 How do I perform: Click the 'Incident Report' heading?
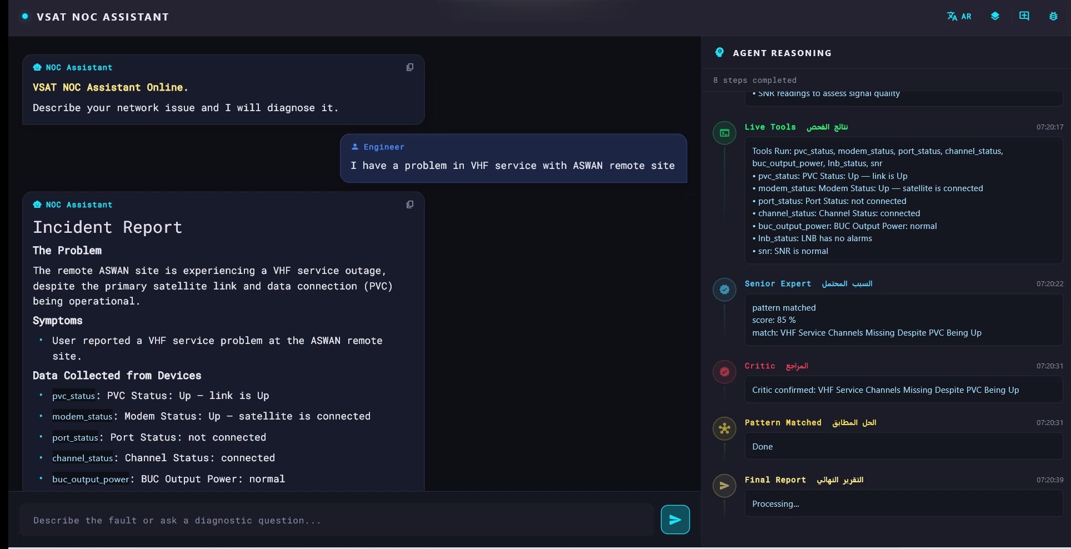107,227
